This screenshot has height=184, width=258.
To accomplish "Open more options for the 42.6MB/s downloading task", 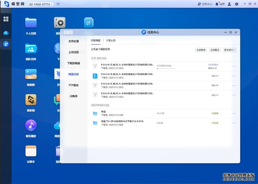I will point(234,66).
